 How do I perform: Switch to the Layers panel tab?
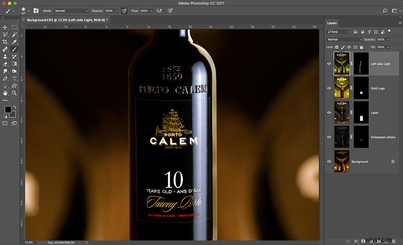tap(332, 23)
